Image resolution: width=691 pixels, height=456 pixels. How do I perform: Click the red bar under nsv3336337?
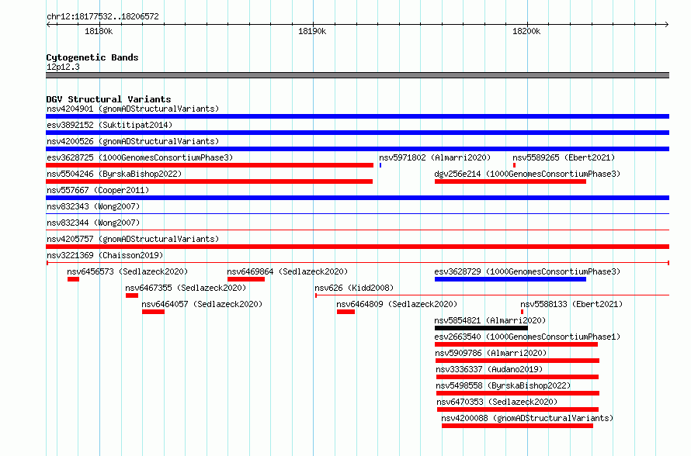tap(517, 377)
